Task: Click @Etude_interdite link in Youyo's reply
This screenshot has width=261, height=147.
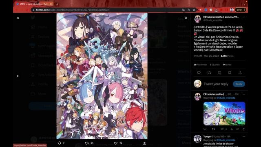Action: pyautogui.click(x=226, y=140)
